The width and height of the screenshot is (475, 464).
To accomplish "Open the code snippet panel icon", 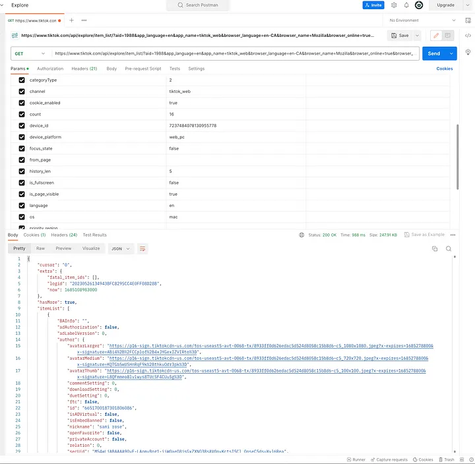I will 468,36.
